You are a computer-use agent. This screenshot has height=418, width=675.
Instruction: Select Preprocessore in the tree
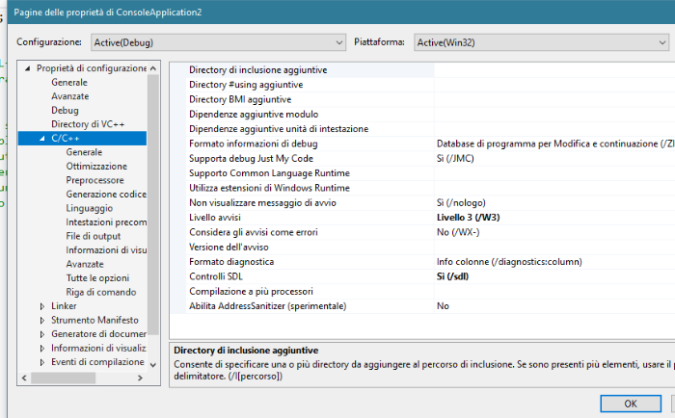pos(94,180)
